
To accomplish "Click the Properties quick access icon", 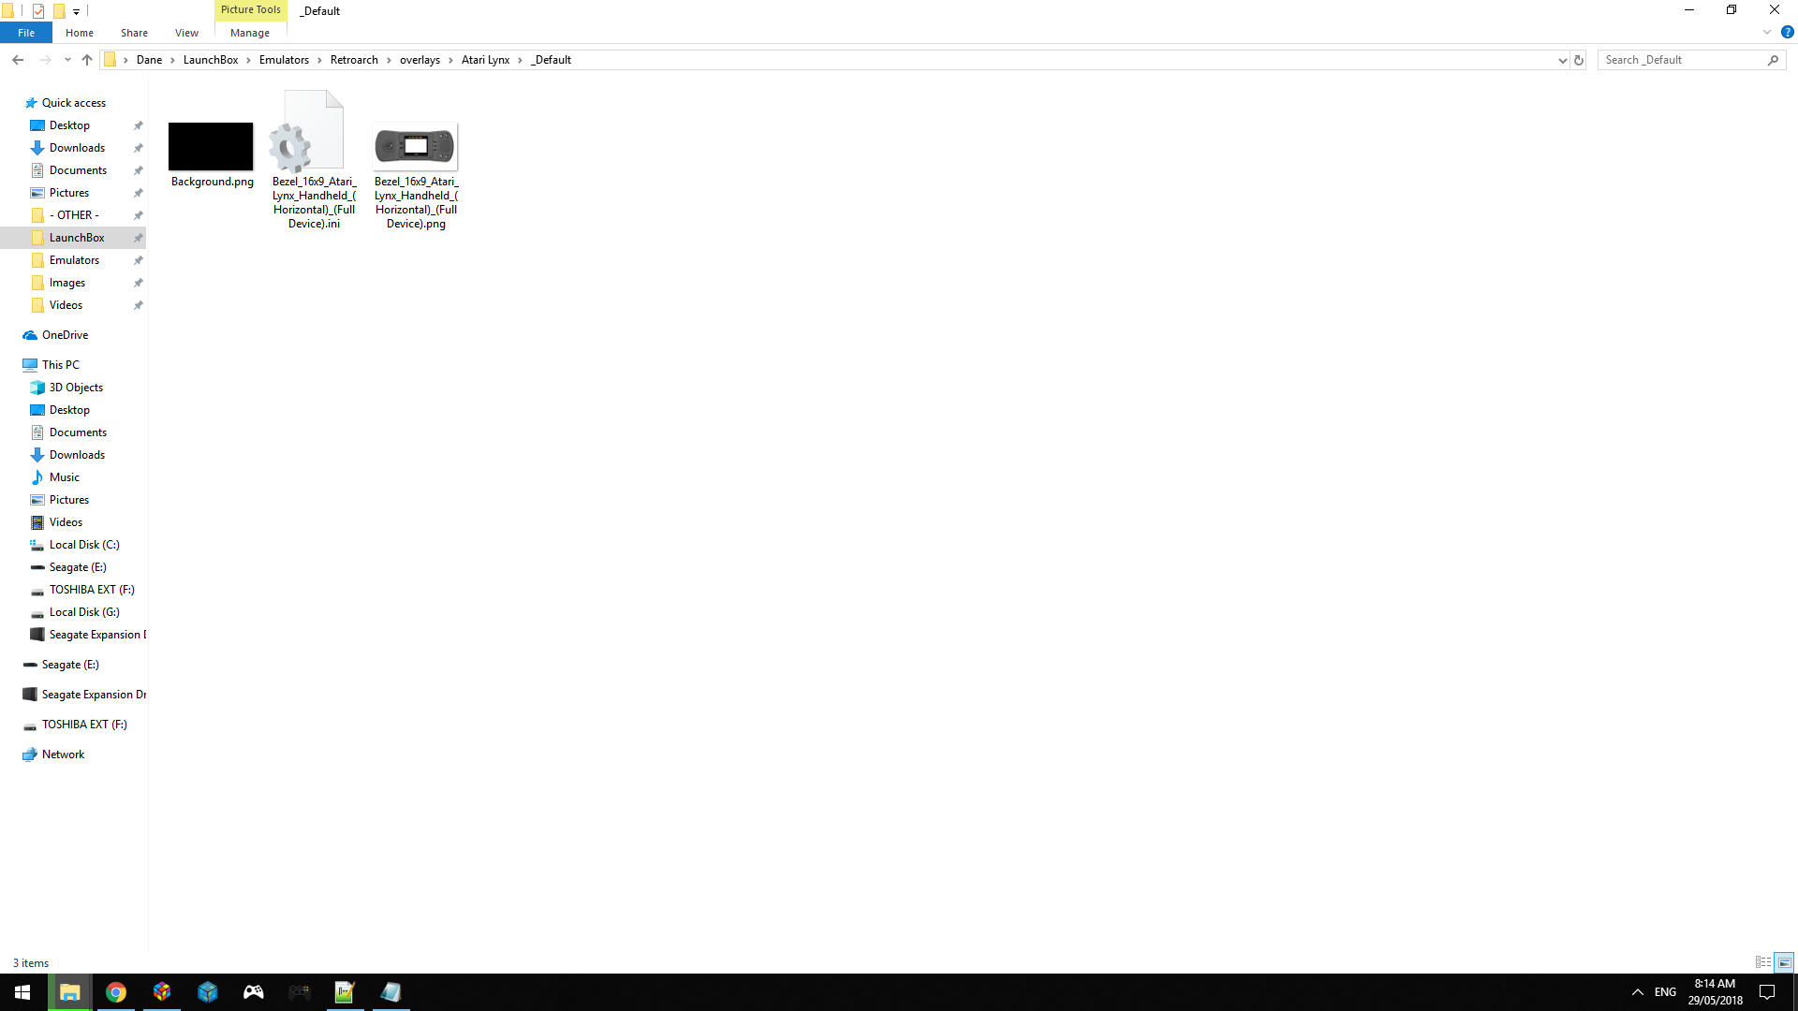I will pos(38,11).
